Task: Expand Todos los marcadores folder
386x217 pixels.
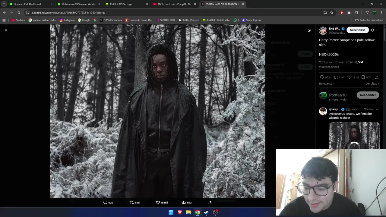Action: [369, 20]
